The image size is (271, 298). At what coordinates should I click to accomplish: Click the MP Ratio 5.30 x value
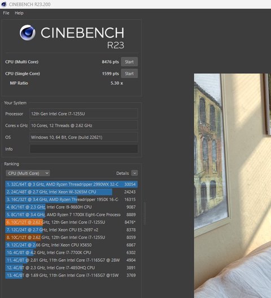point(117,83)
